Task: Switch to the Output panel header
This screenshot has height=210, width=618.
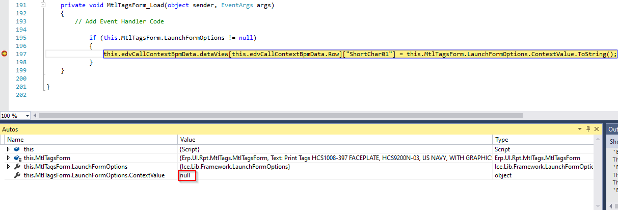Action: point(612,129)
